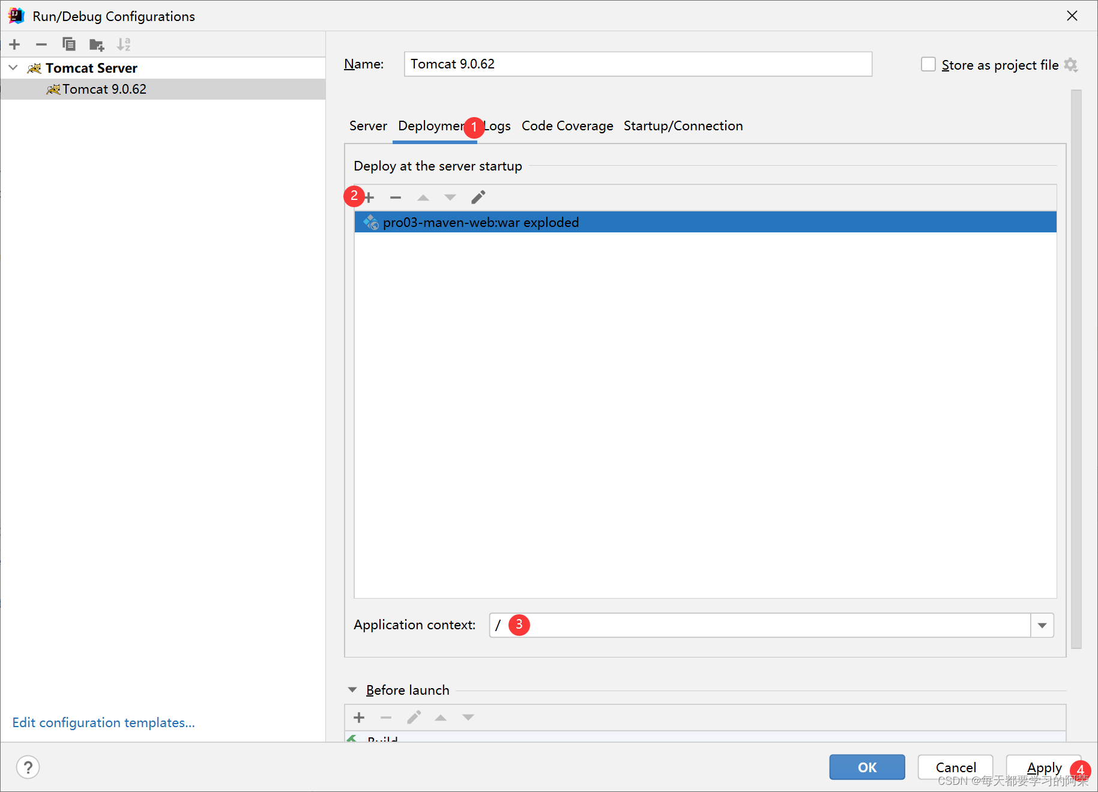This screenshot has width=1098, height=792.
Task: Click the Application context text field
Action: click(x=760, y=625)
